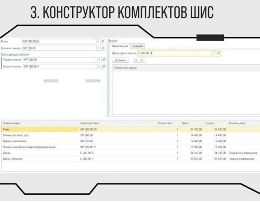
Task: Expand the Дверь фронтальная dropdown arrow
Action: point(214,53)
